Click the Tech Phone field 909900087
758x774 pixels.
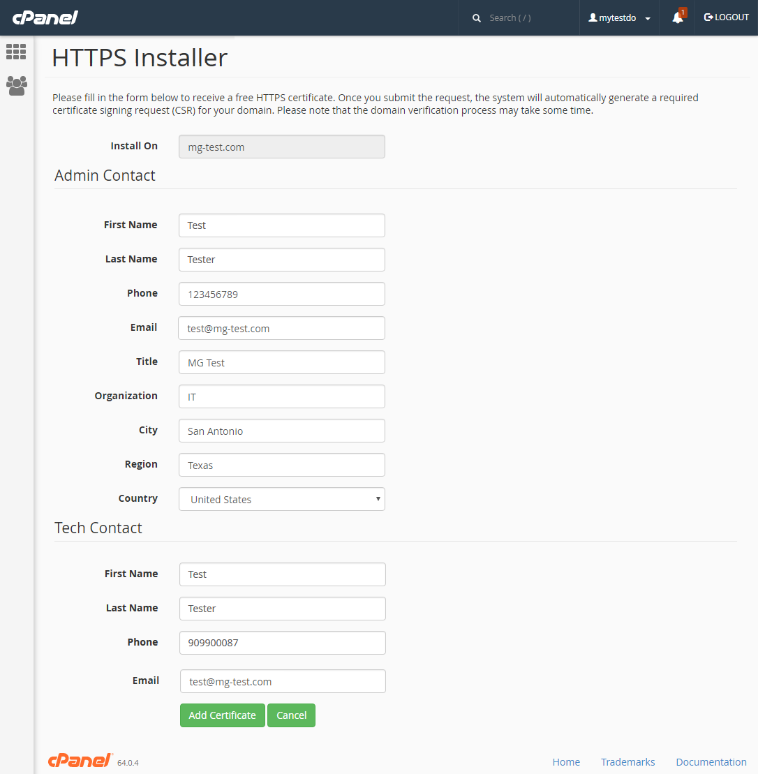point(283,643)
